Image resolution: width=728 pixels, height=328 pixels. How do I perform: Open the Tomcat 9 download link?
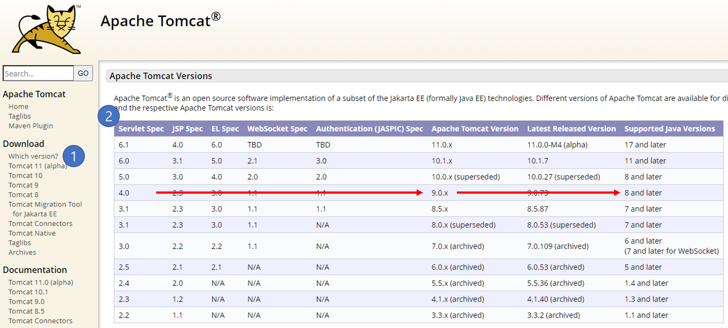point(23,185)
